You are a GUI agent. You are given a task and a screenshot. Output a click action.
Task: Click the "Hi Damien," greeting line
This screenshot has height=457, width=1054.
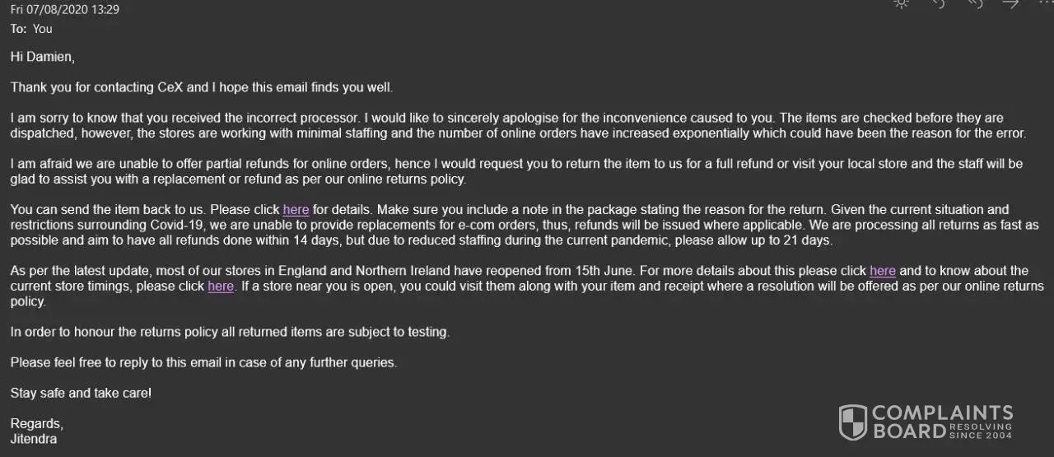click(42, 57)
